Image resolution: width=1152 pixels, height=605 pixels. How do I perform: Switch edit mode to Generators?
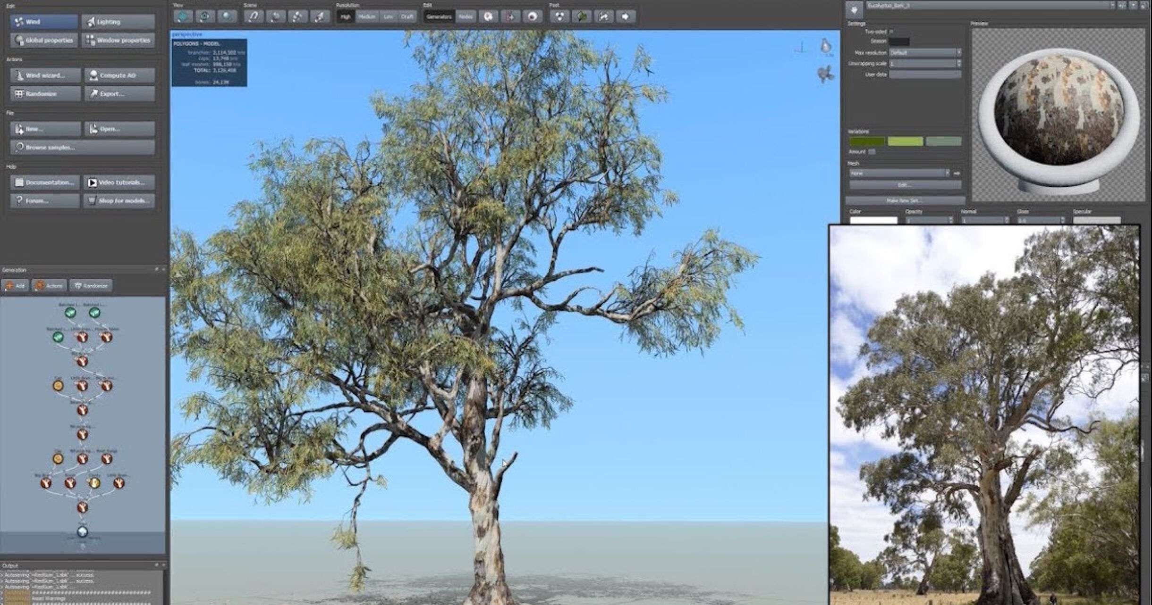pyautogui.click(x=439, y=17)
